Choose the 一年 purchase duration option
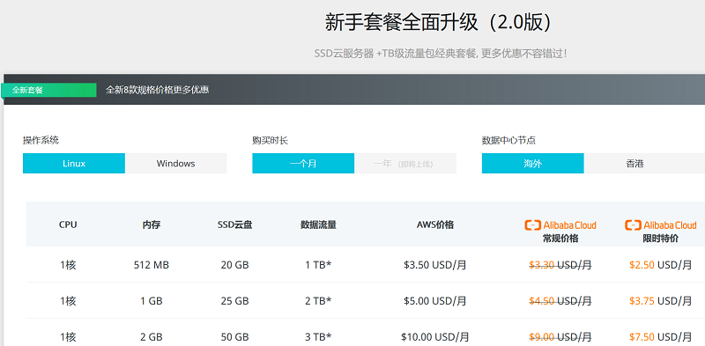The width and height of the screenshot is (705, 346). 405,164
